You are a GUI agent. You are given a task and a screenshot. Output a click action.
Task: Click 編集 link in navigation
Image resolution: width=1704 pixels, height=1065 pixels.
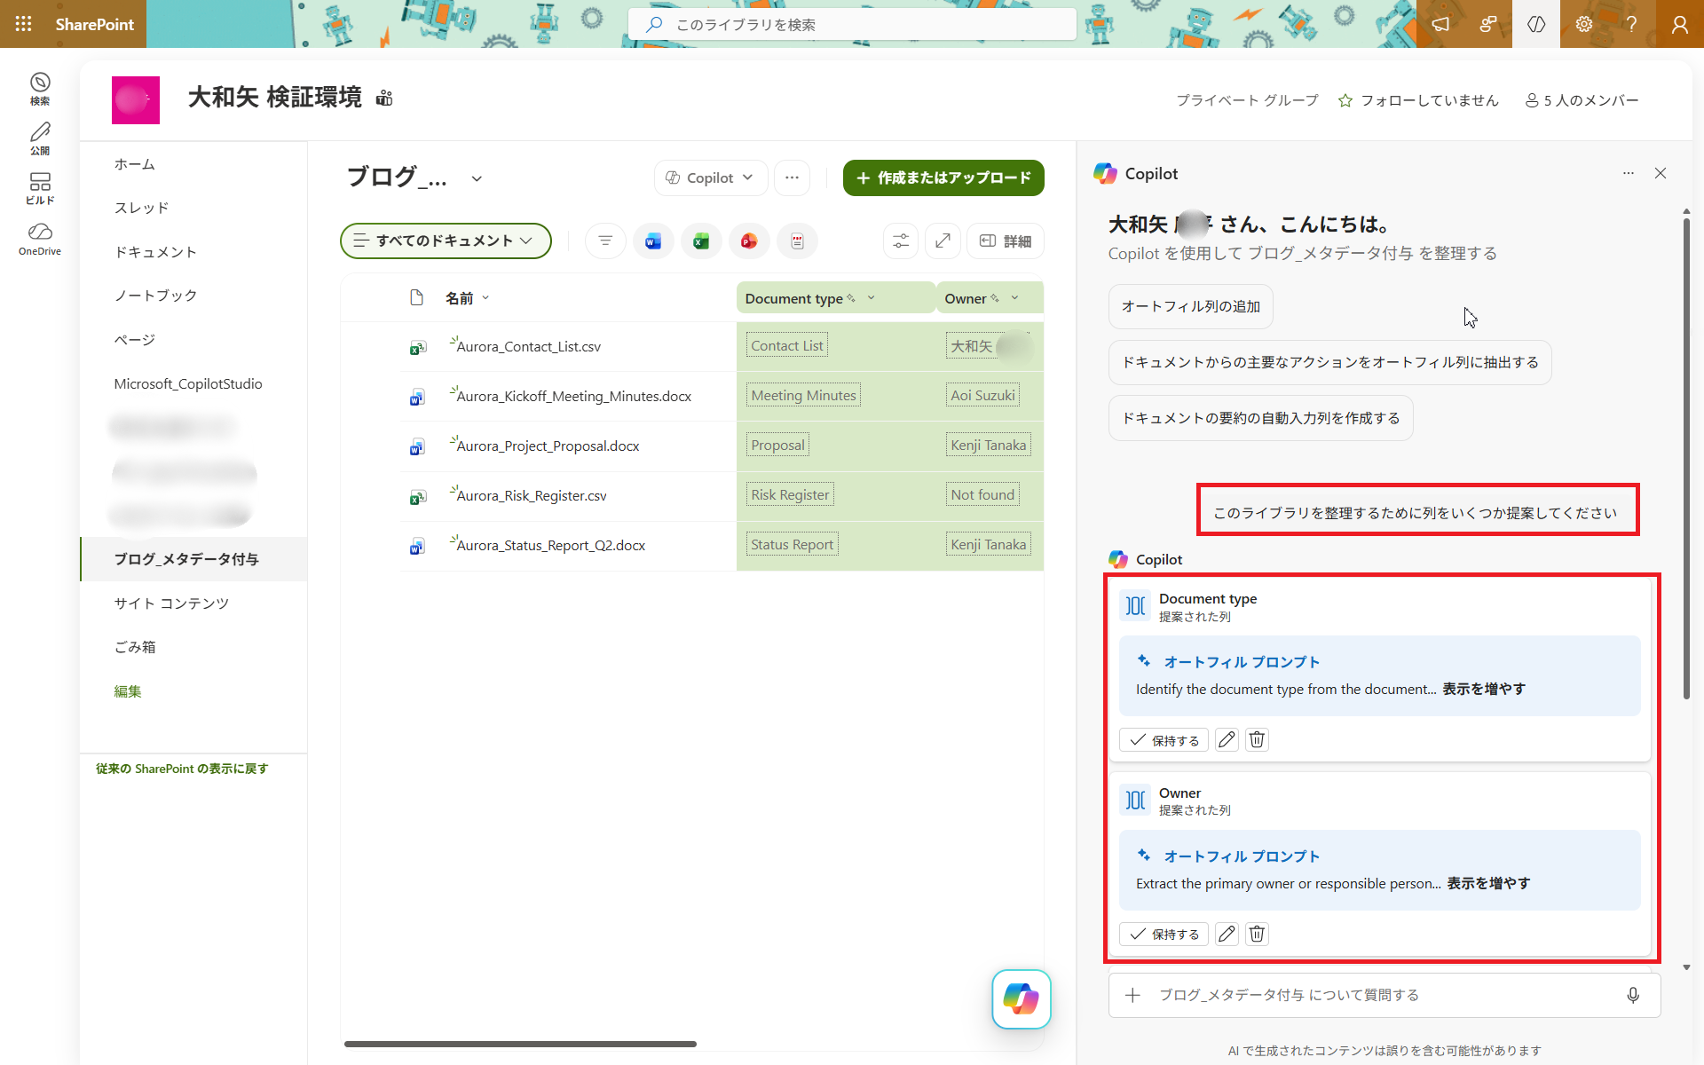pos(128,691)
